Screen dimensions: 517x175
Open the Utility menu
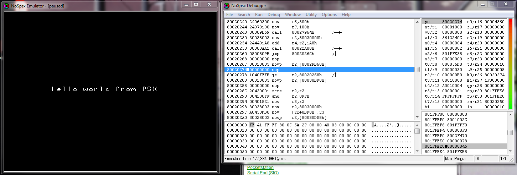(311, 15)
